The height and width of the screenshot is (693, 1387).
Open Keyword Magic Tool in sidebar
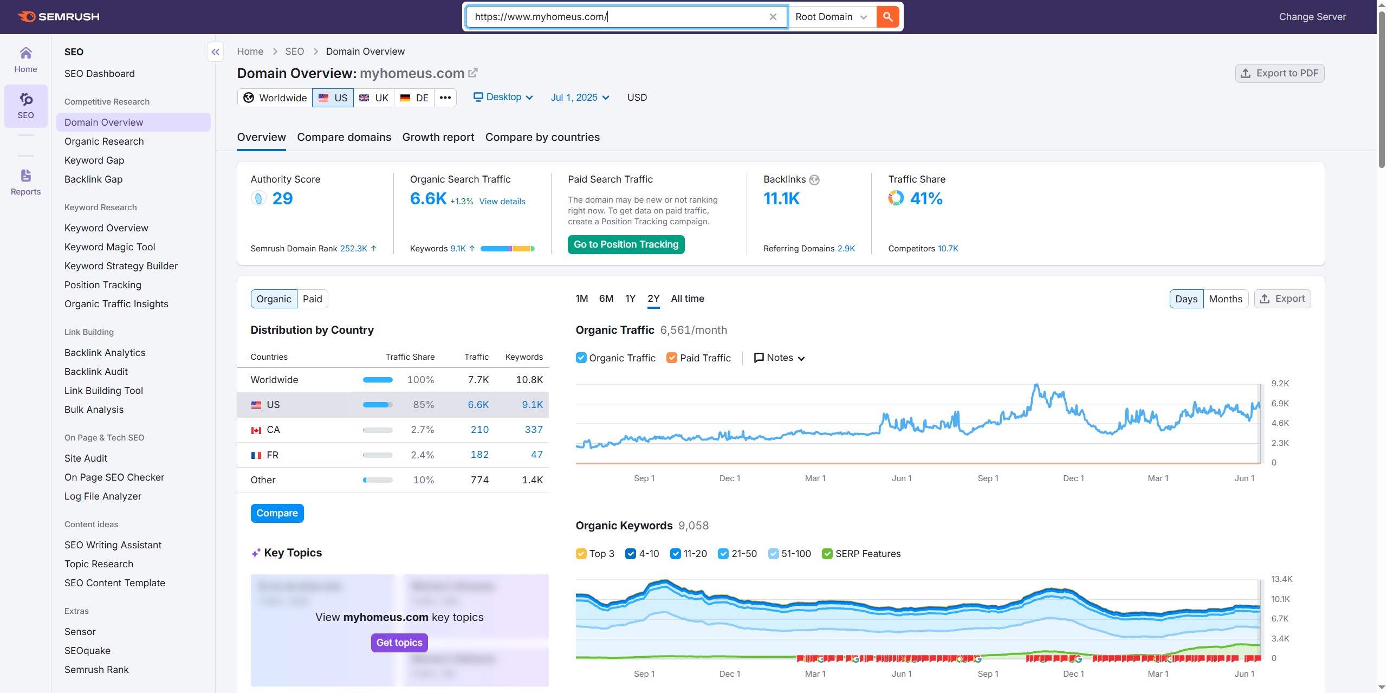point(109,247)
